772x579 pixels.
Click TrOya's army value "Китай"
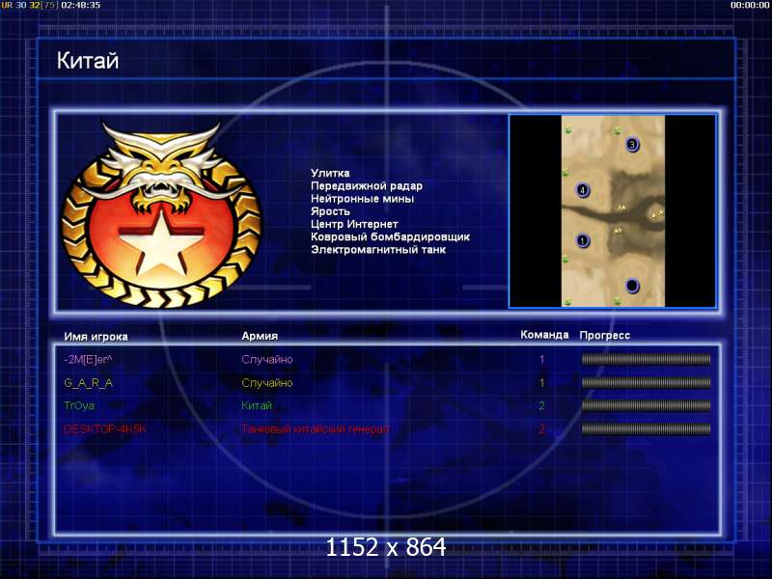tap(257, 405)
